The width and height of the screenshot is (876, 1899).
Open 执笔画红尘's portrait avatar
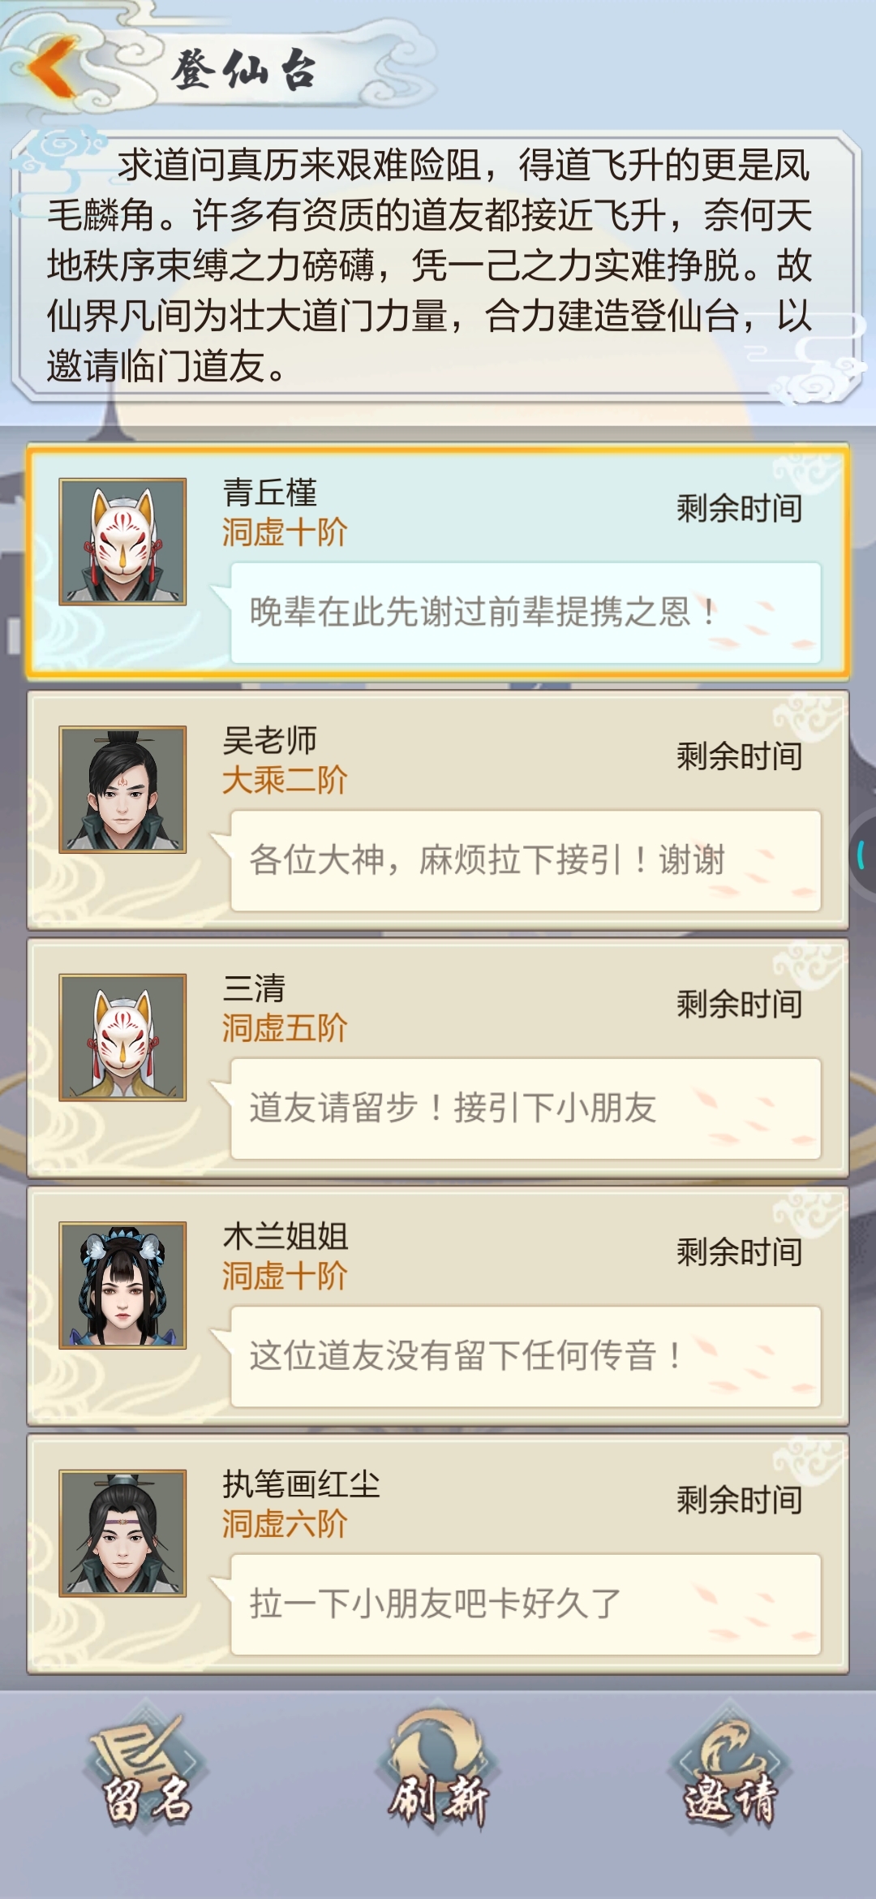tap(122, 1533)
